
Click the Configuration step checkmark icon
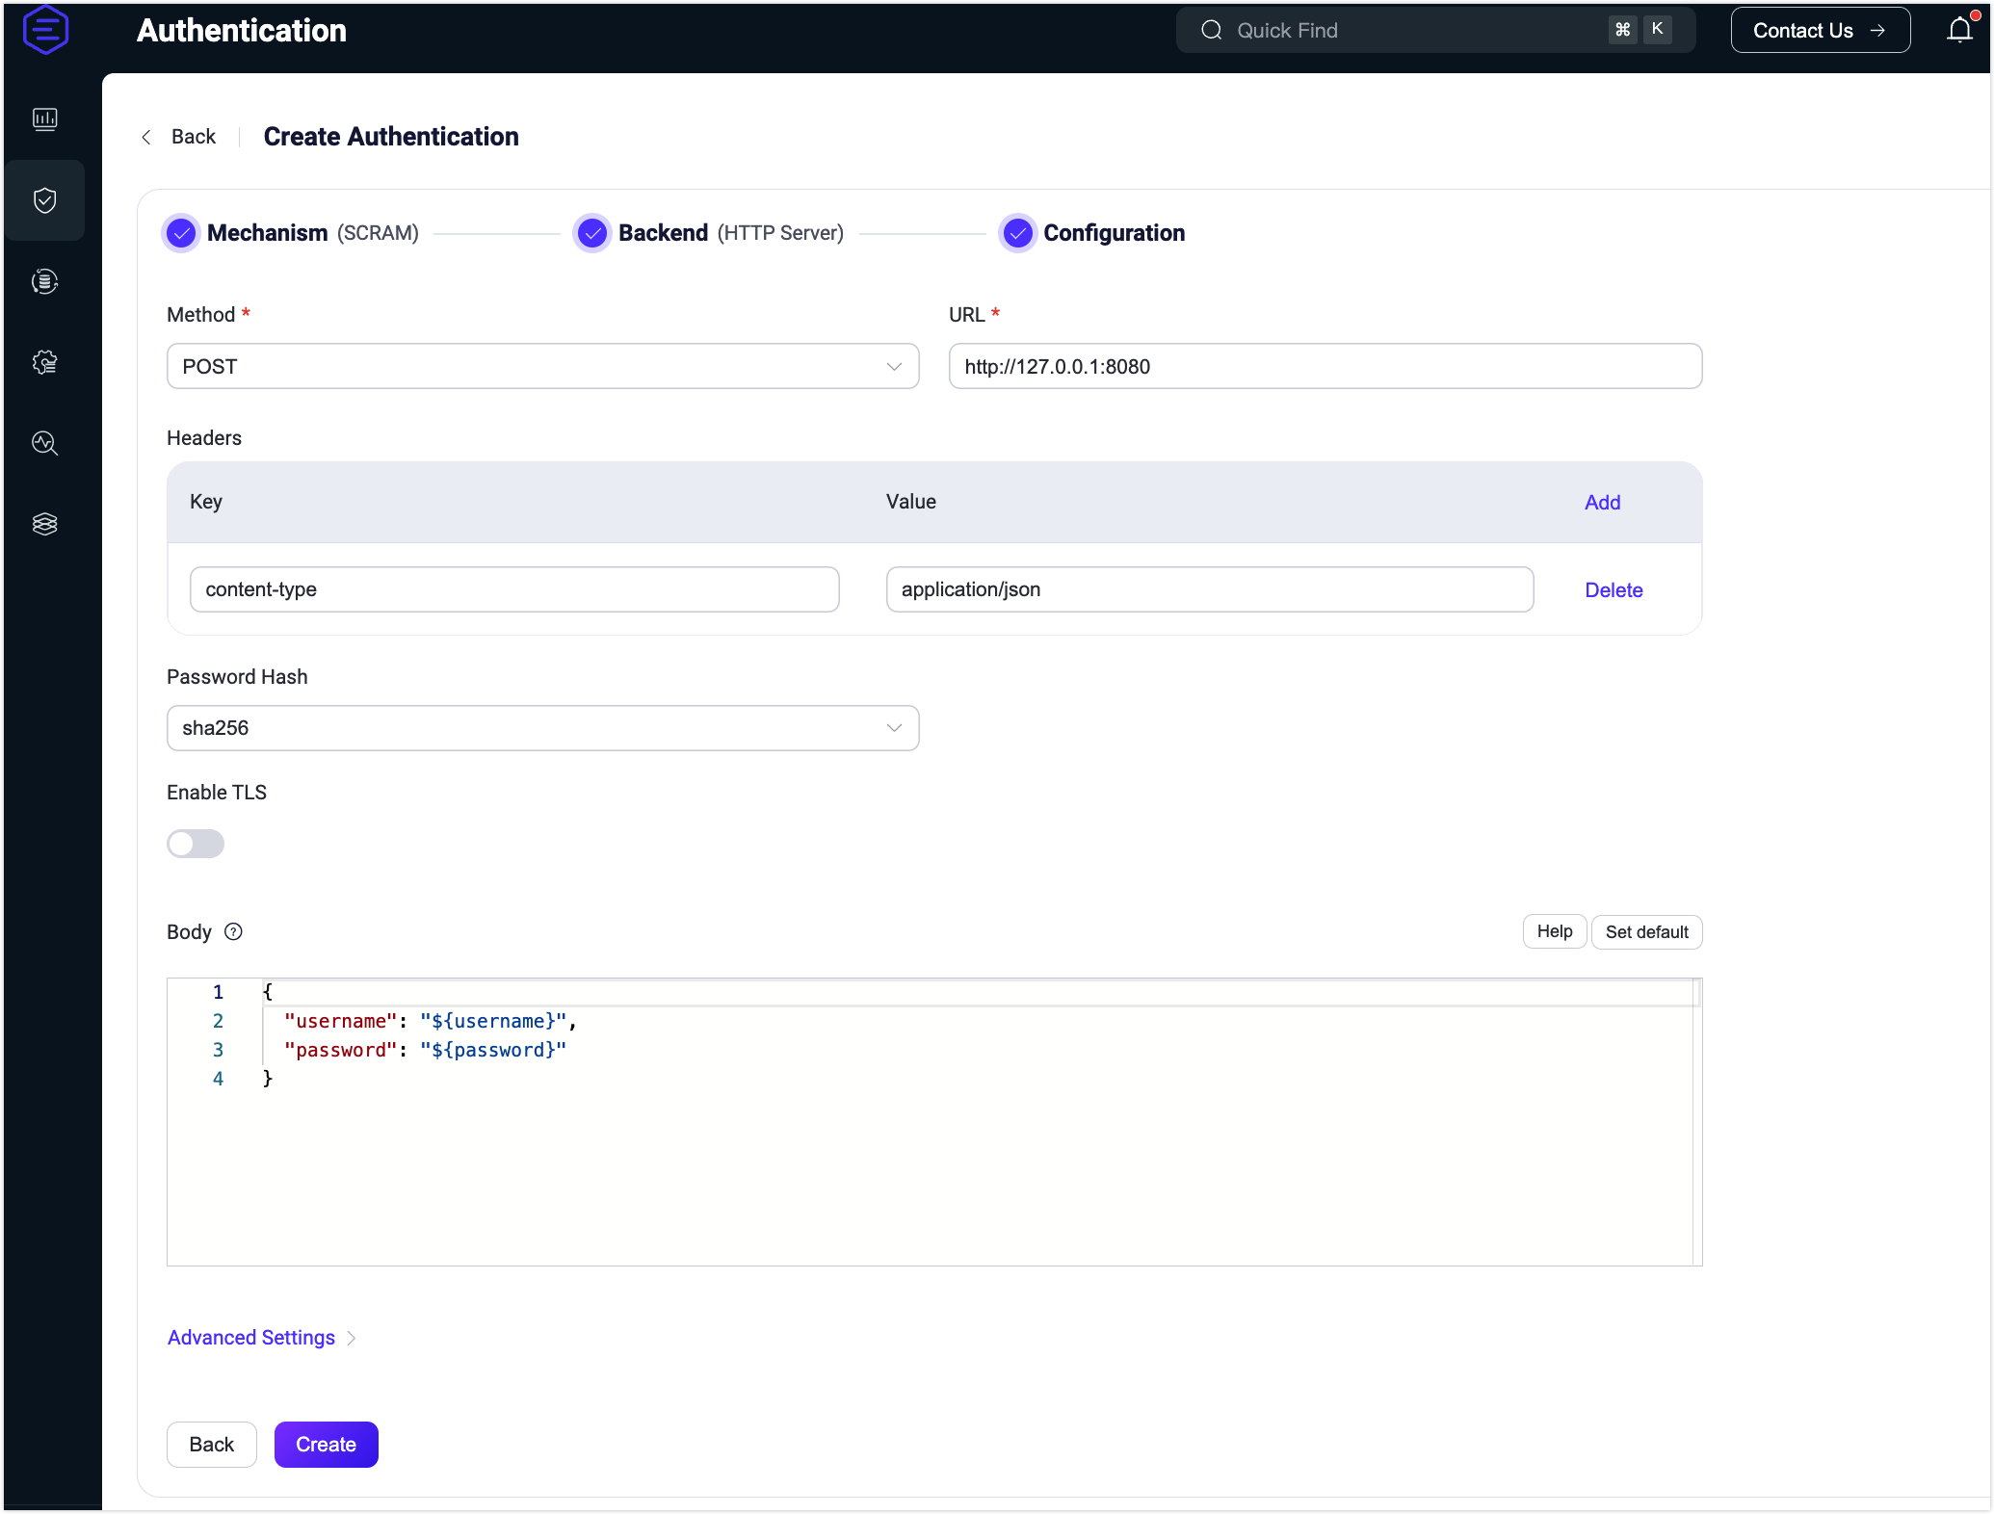(1016, 234)
